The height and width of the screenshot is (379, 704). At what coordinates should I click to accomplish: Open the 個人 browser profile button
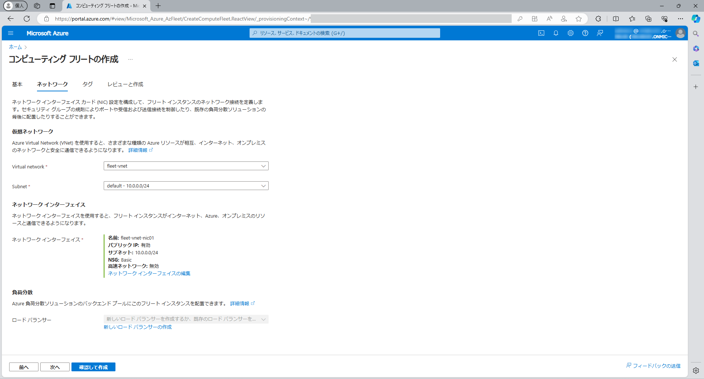15,6
